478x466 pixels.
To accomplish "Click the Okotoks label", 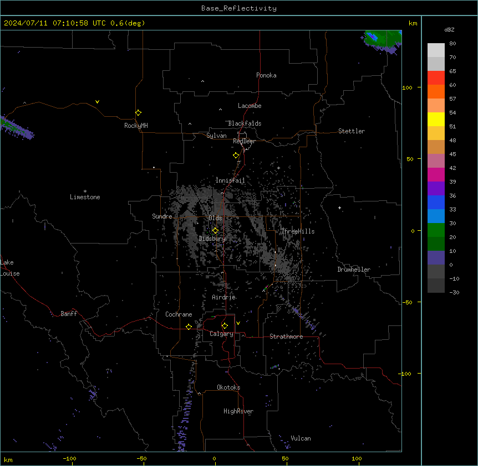I will 228,387.
